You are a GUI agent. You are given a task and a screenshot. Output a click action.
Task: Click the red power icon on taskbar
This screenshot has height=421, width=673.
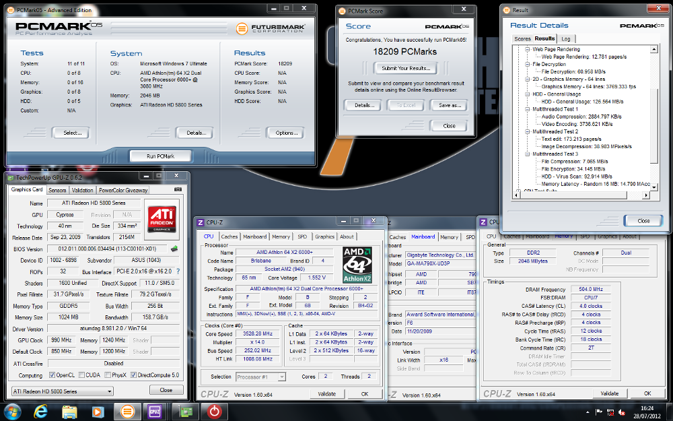pyautogui.click(x=214, y=412)
